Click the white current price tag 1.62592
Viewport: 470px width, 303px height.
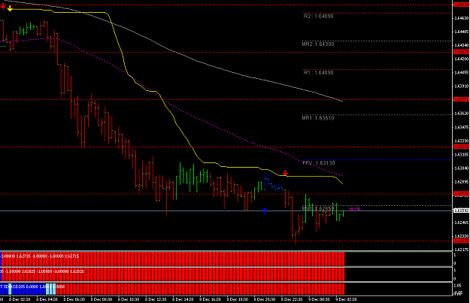[461, 211]
